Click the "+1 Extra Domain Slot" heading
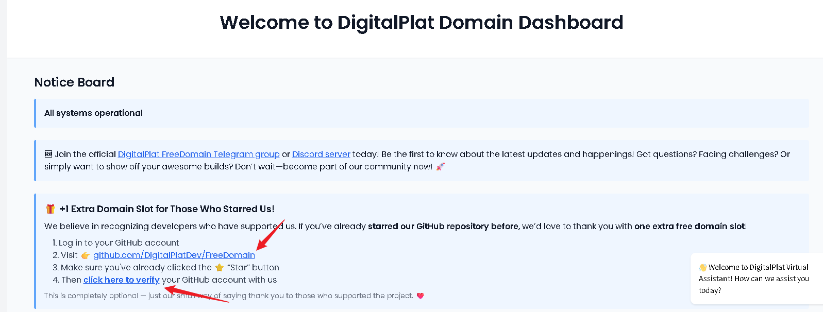823x312 pixels. click(x=166, y=209)
